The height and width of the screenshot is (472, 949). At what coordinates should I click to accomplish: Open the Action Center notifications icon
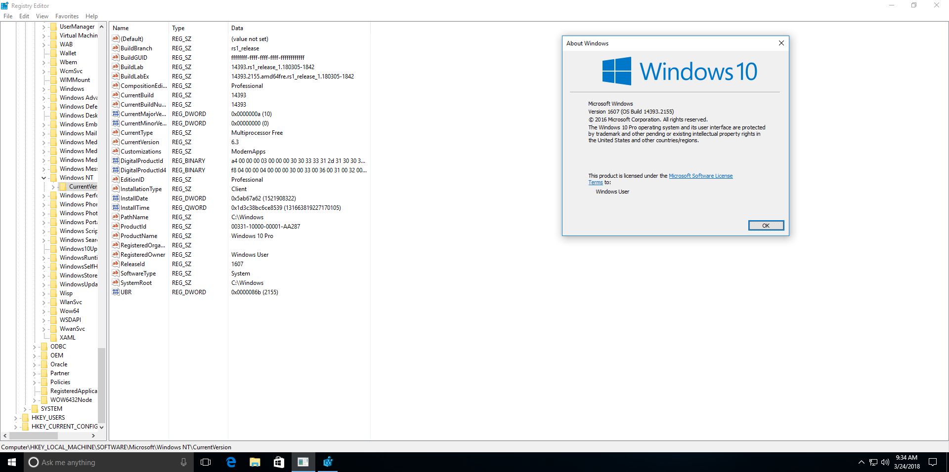933,462
